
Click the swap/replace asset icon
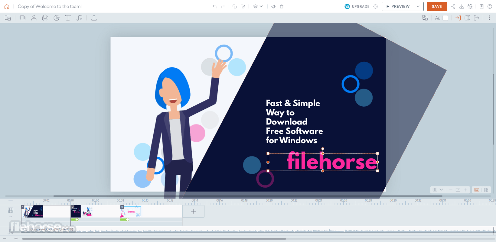click(425, 18)
